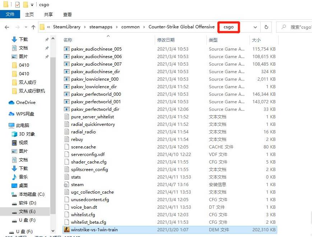Sort files by the 名称 column header
Image resolution: width=312 pixels, height=237 pixels.
point(108,40)
